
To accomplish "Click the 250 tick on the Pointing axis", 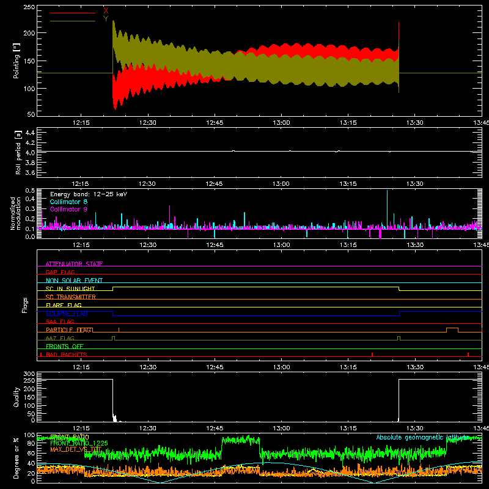I will [x=29, y=7].
